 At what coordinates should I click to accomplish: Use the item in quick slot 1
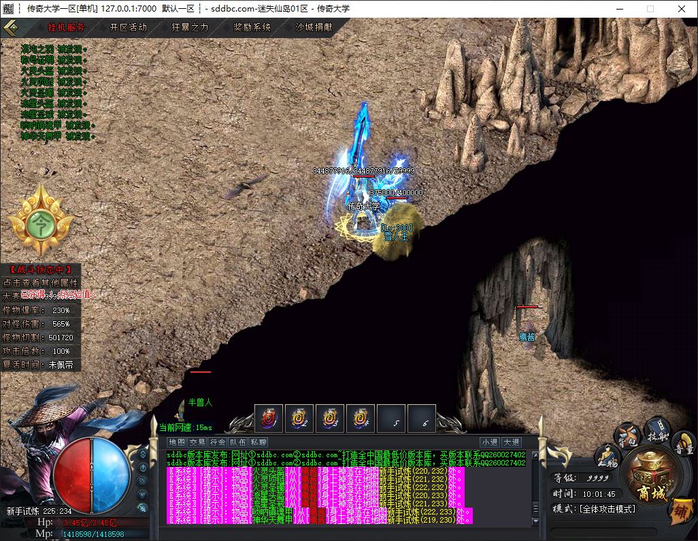click(269, 419)
